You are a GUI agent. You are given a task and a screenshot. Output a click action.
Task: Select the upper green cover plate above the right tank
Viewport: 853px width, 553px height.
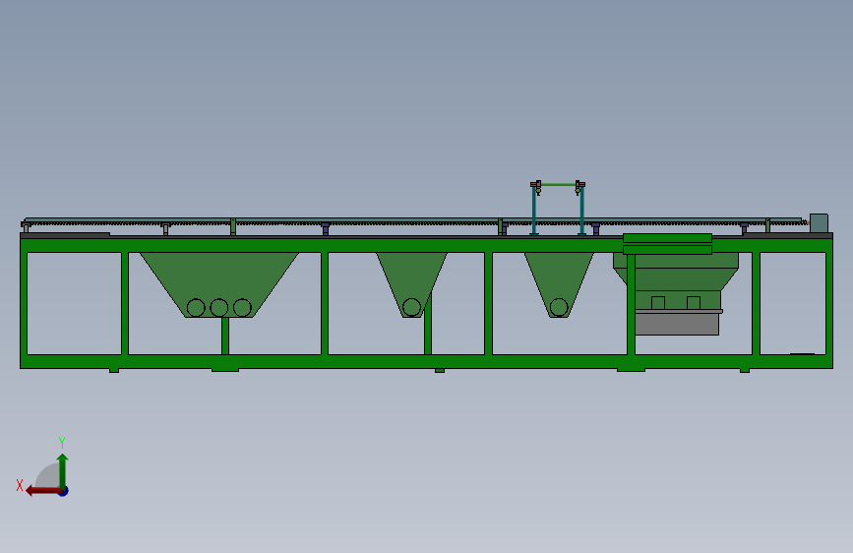(x=667, y=238)
